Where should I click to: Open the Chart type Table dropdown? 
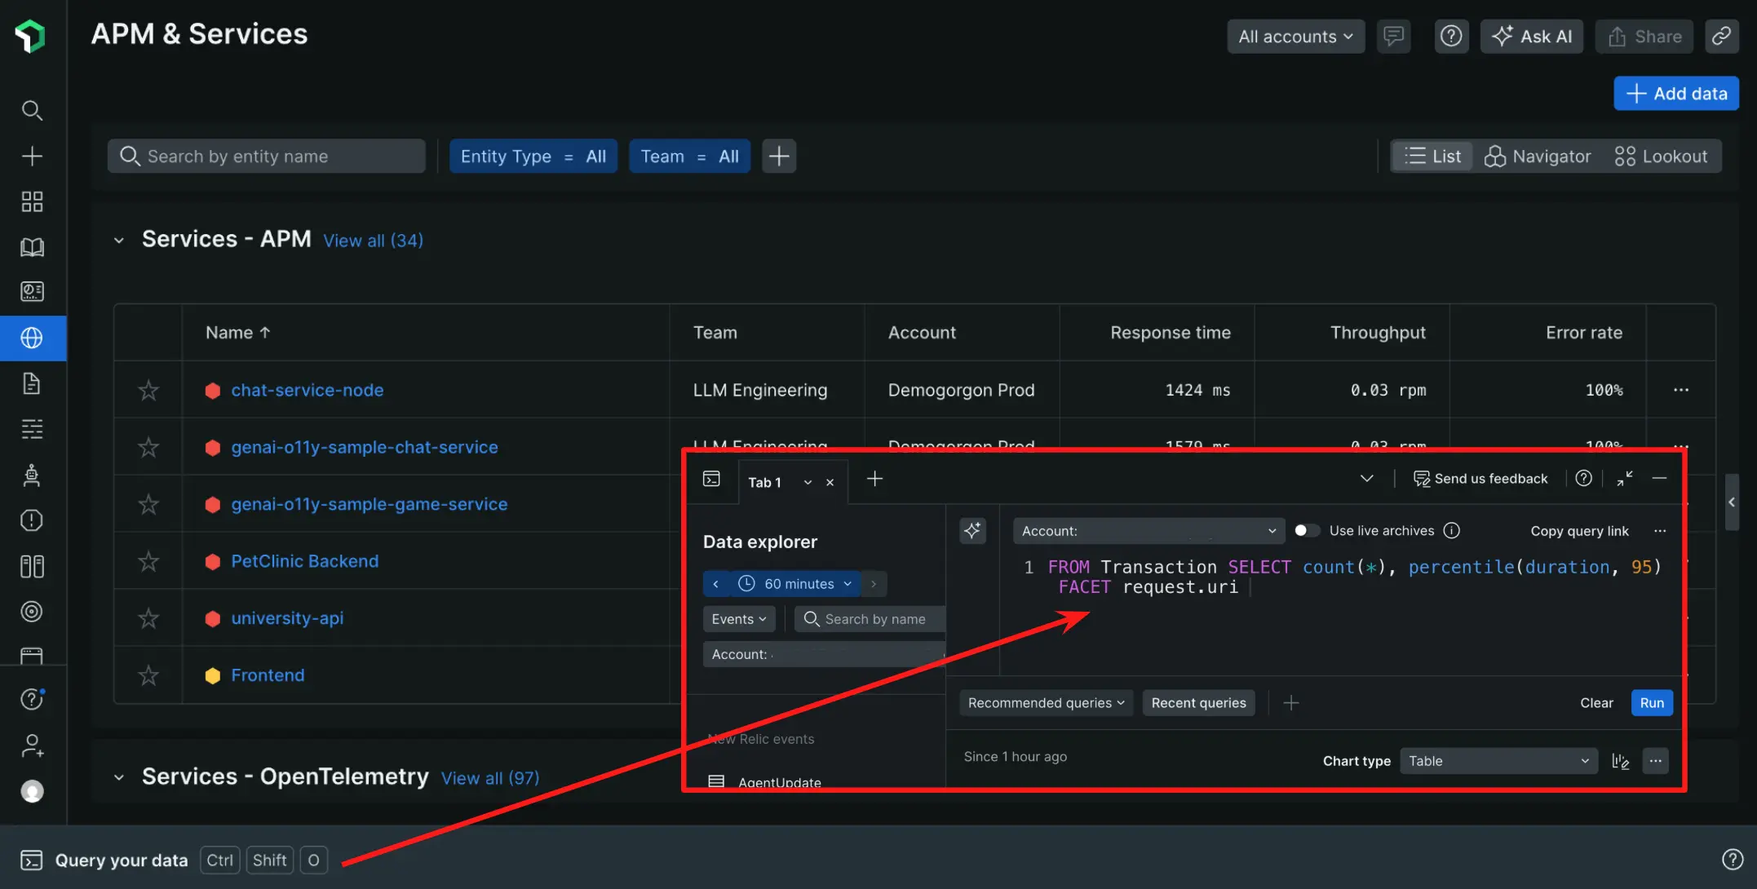[x=1498, y=760]
